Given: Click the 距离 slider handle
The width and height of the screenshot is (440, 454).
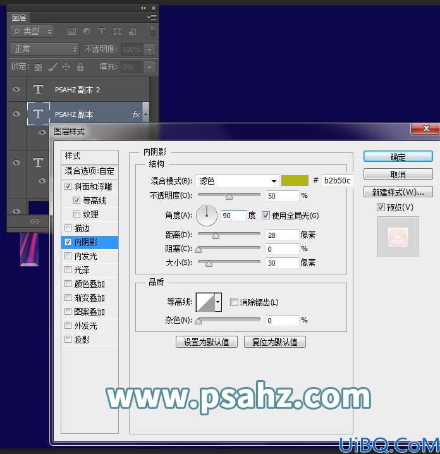Looking at the screenshot, I should pos(216,236).
